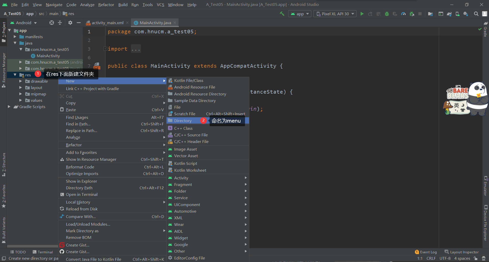
Task: Open Project panel gear settings
Action: point(70,23)
